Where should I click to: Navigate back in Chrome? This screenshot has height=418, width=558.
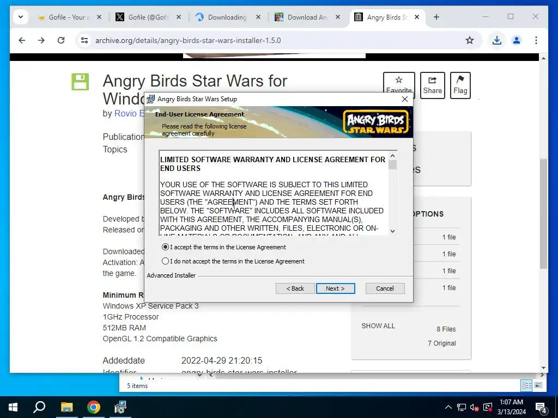point(22,40)
